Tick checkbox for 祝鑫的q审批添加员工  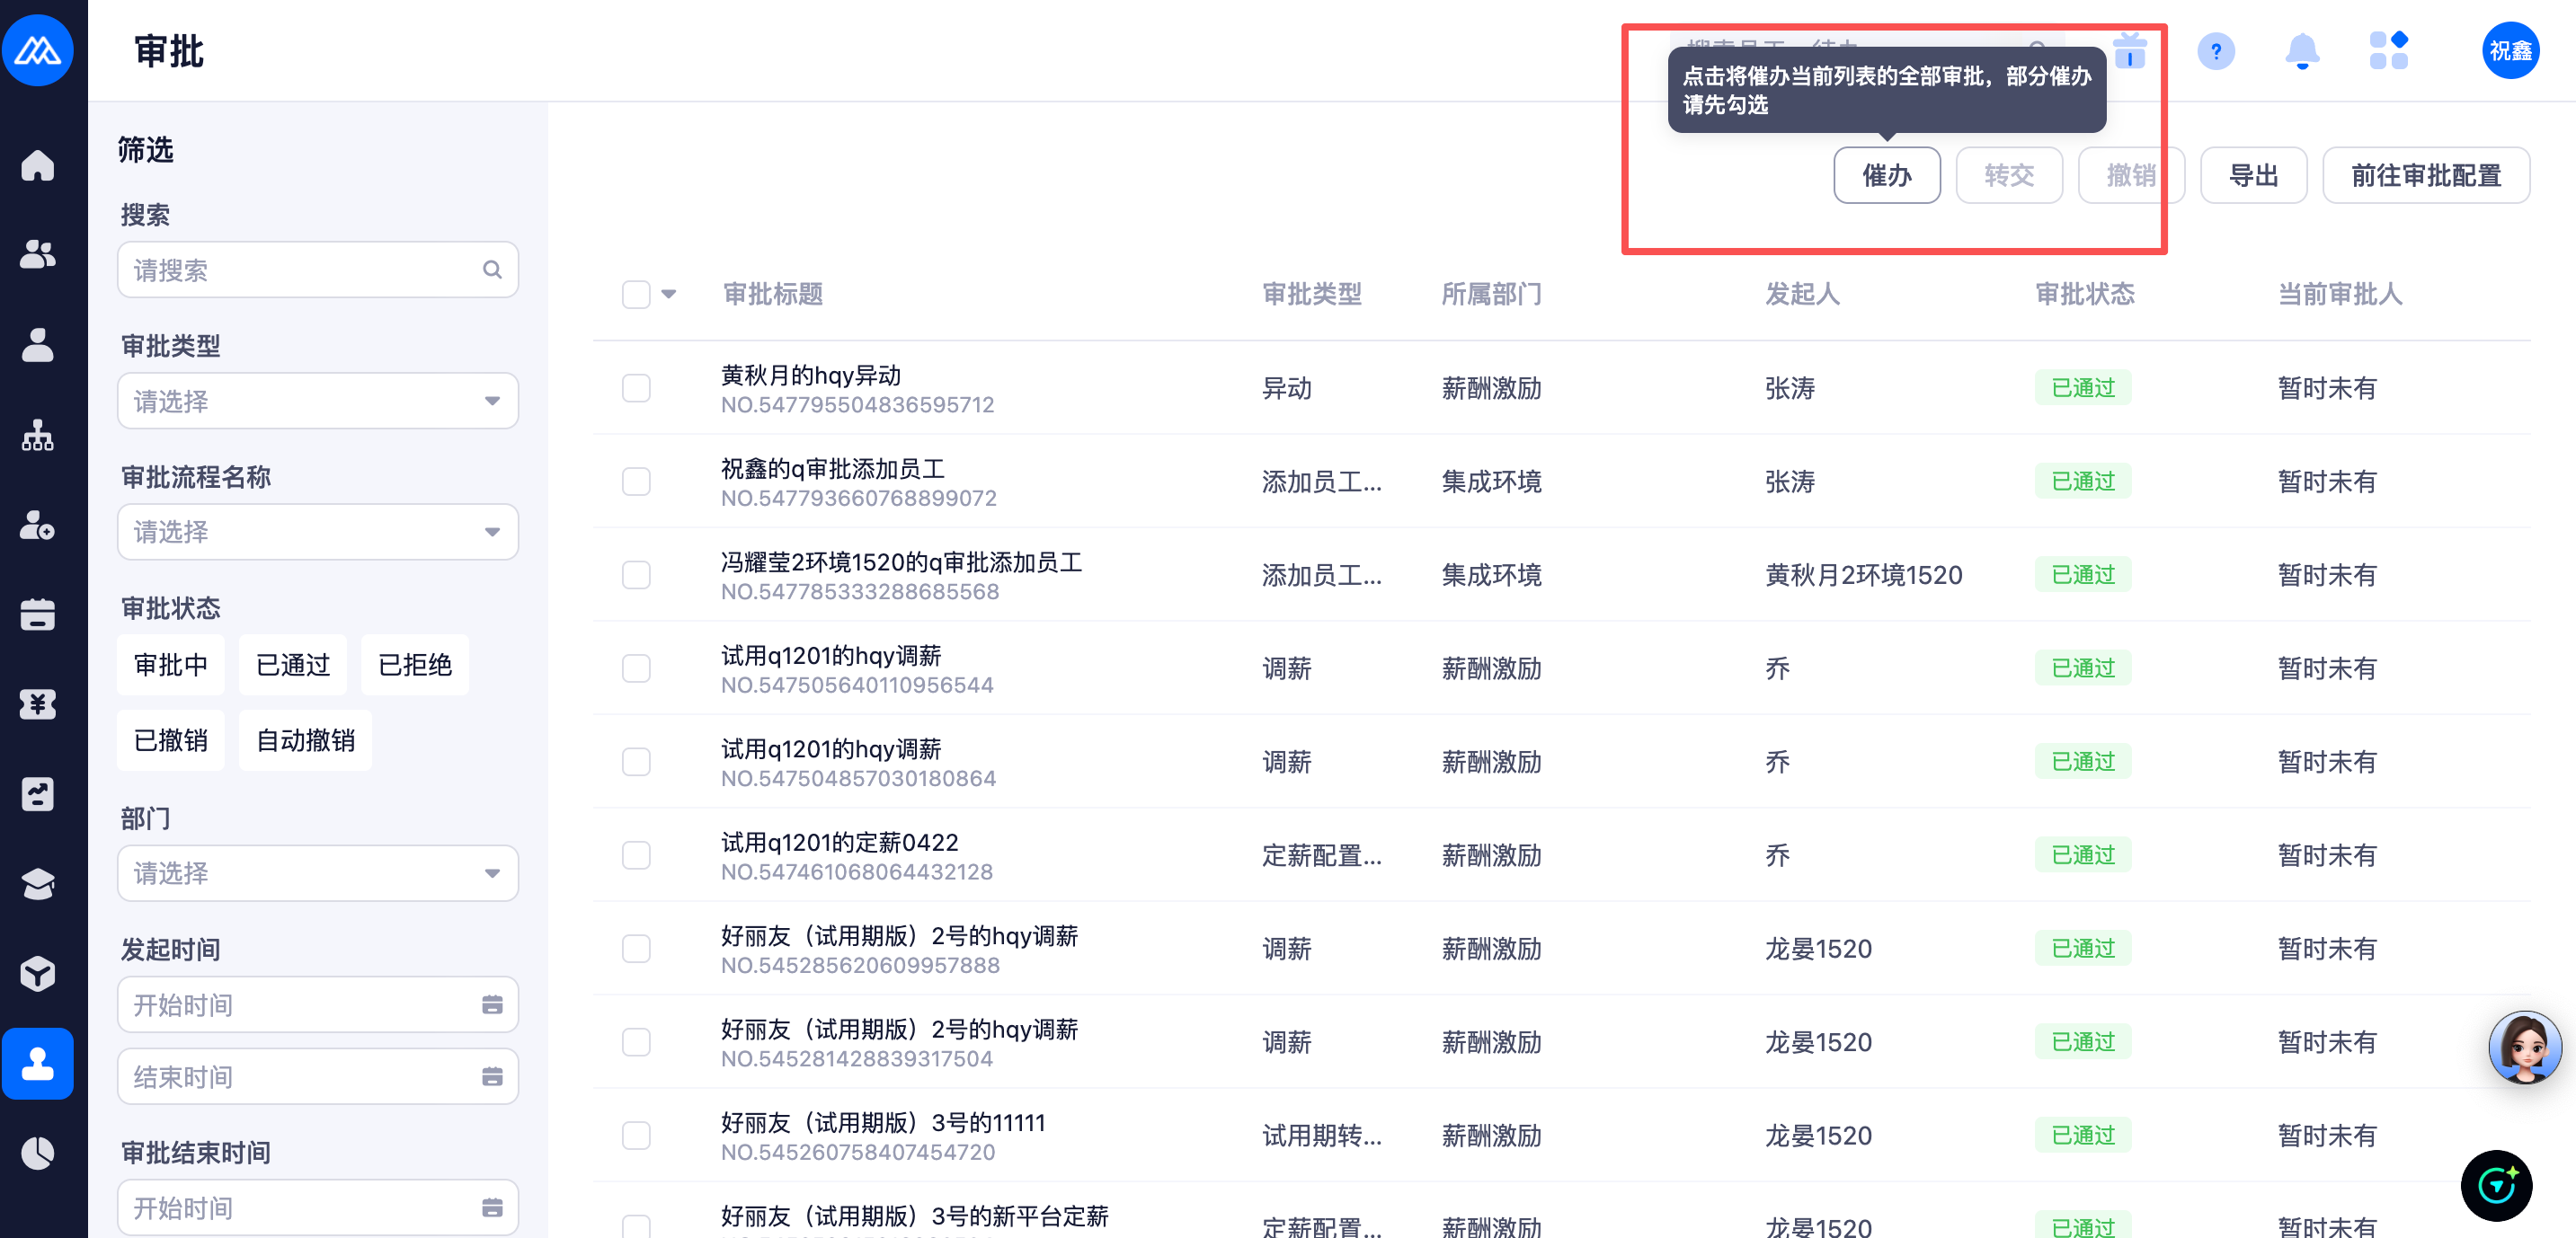[636, 482]
